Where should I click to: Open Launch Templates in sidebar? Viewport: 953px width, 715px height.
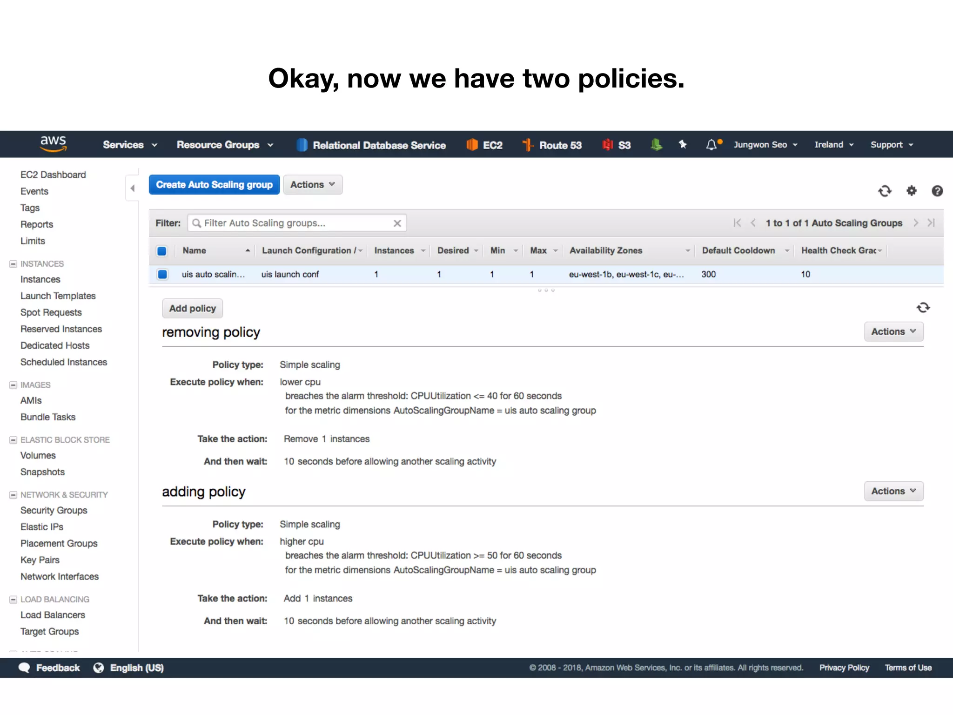tap(58, 296)
